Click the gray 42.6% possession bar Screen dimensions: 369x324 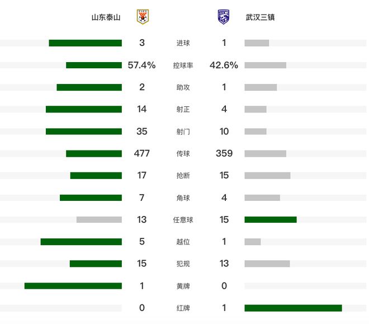click(x=266, y=65)
